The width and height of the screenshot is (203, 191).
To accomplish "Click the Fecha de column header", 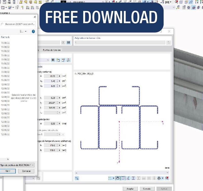I will tap(5, 37).
